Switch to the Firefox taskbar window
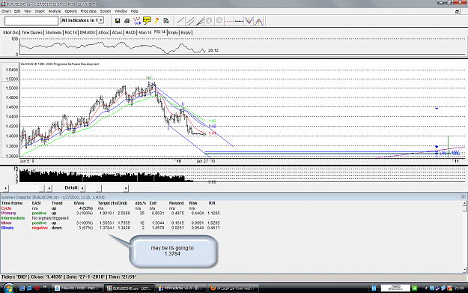The width and height of the screenshot is (468, 293). [234, 289]
